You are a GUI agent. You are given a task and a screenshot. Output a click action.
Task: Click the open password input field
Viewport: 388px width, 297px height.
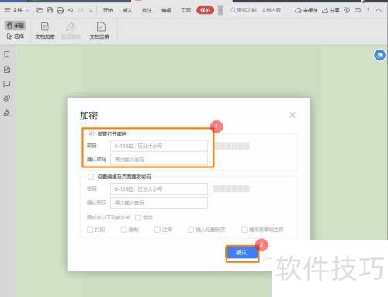pos(159,146)
